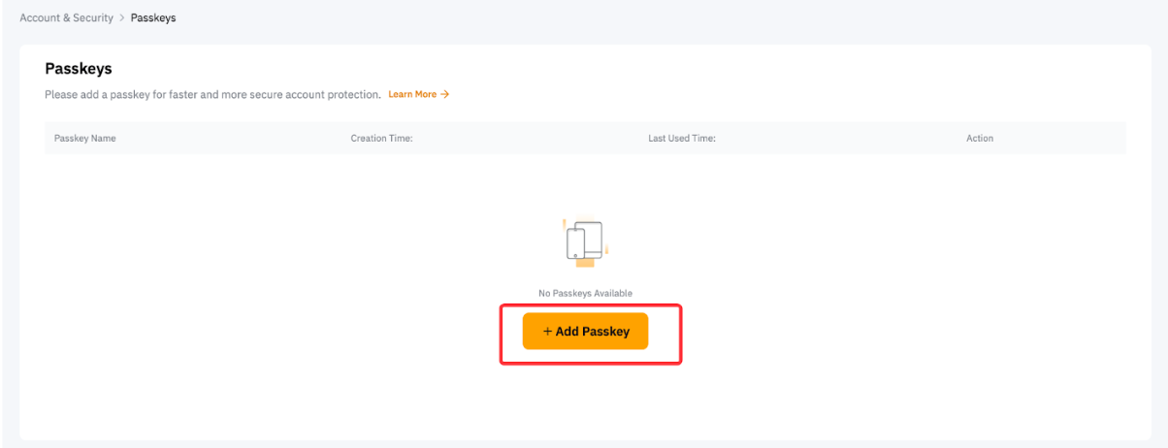Click the orange base of devices illustration
The height and width of the screenshot is (448, 1168).
585,262
